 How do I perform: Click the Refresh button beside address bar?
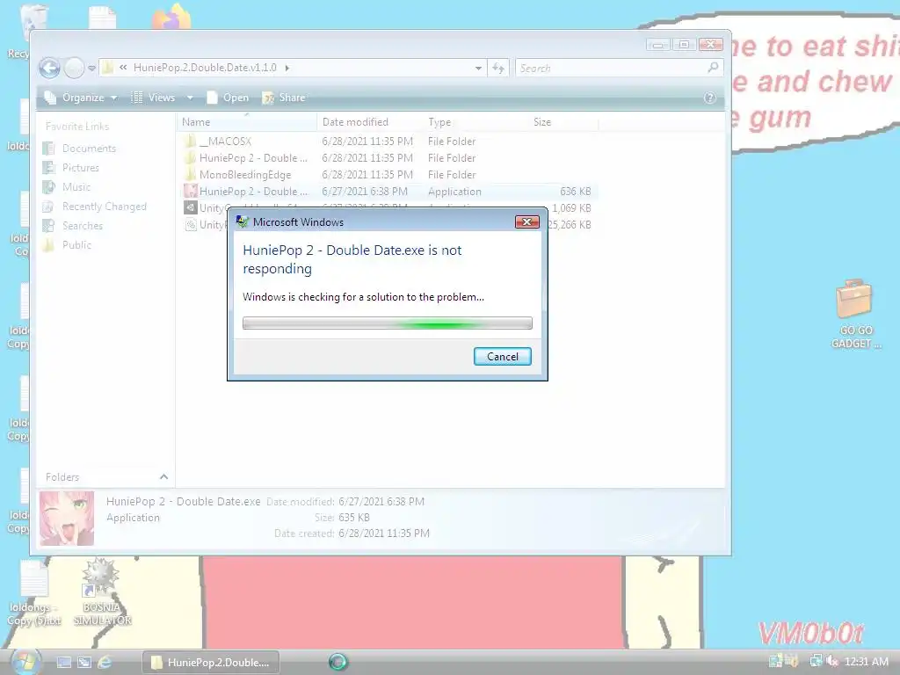tap(498, 69)
